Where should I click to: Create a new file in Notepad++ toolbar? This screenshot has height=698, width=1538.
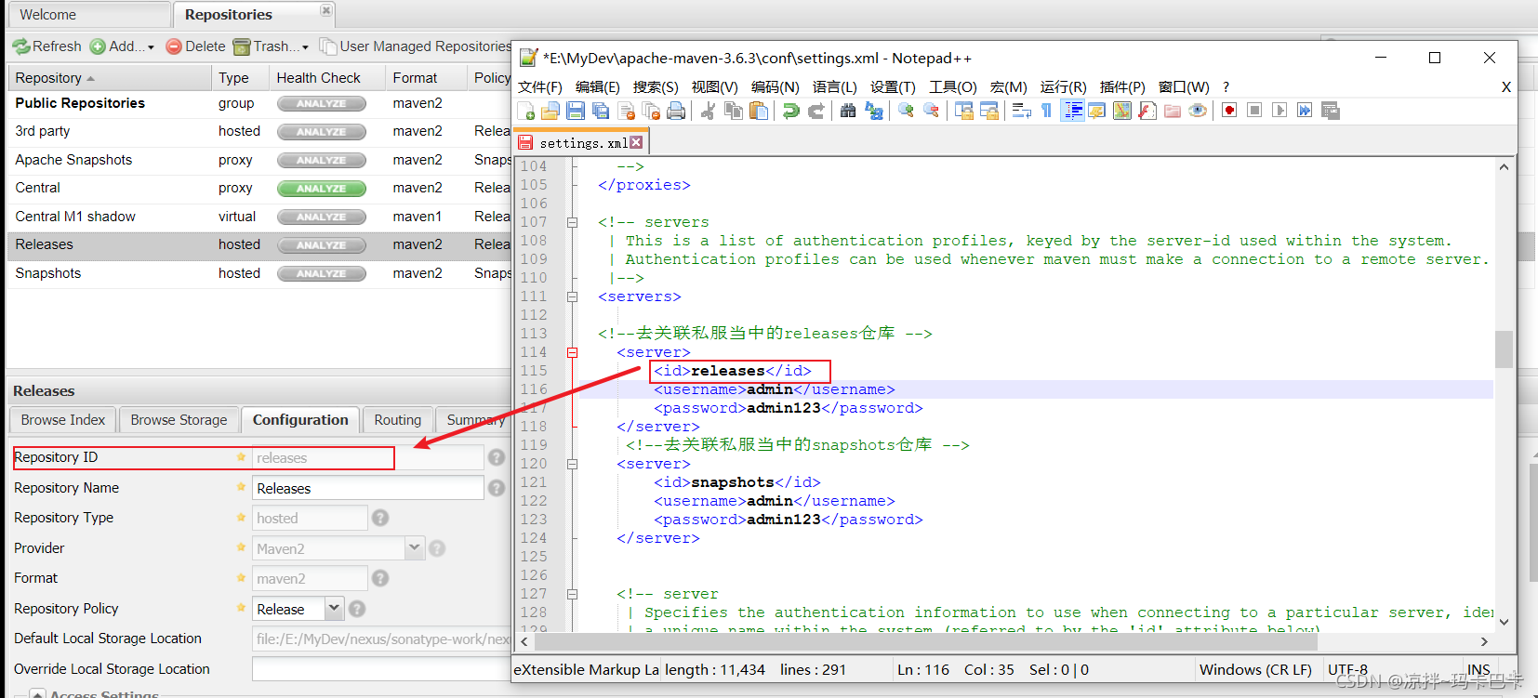(x=525, y=111)
